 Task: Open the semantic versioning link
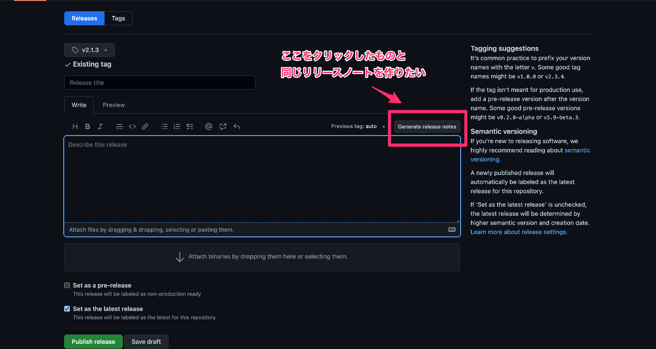(x=577, y=150)
